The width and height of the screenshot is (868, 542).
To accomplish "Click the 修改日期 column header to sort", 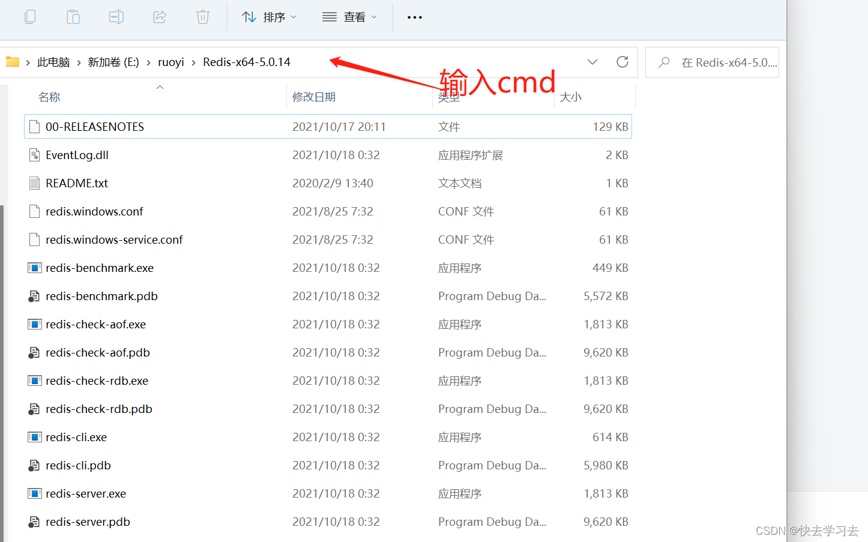I will coord(314,97).
